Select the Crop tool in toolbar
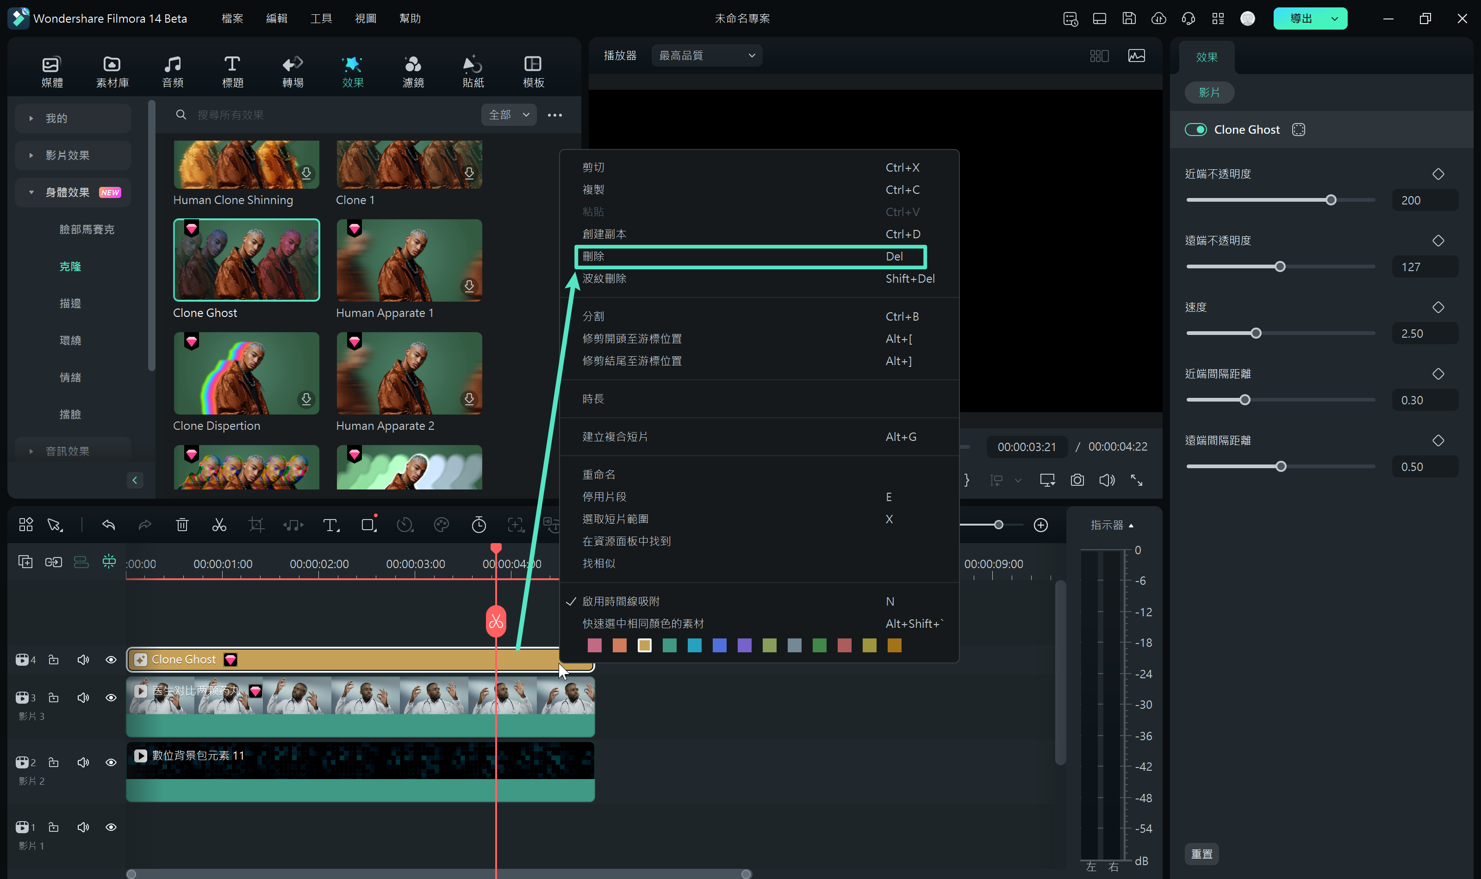The width and height of the screenshot is (1481, 879). 256,524
